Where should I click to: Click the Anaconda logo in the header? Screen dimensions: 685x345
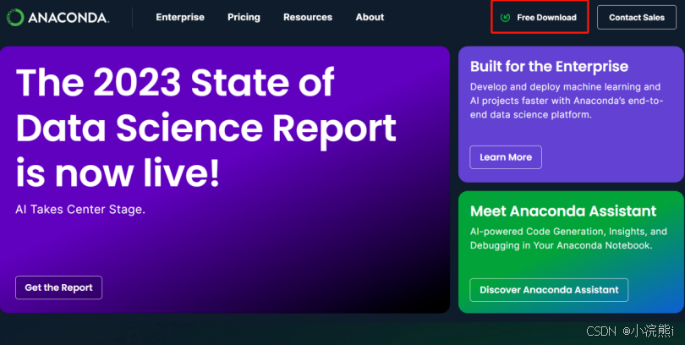[58, 18]
